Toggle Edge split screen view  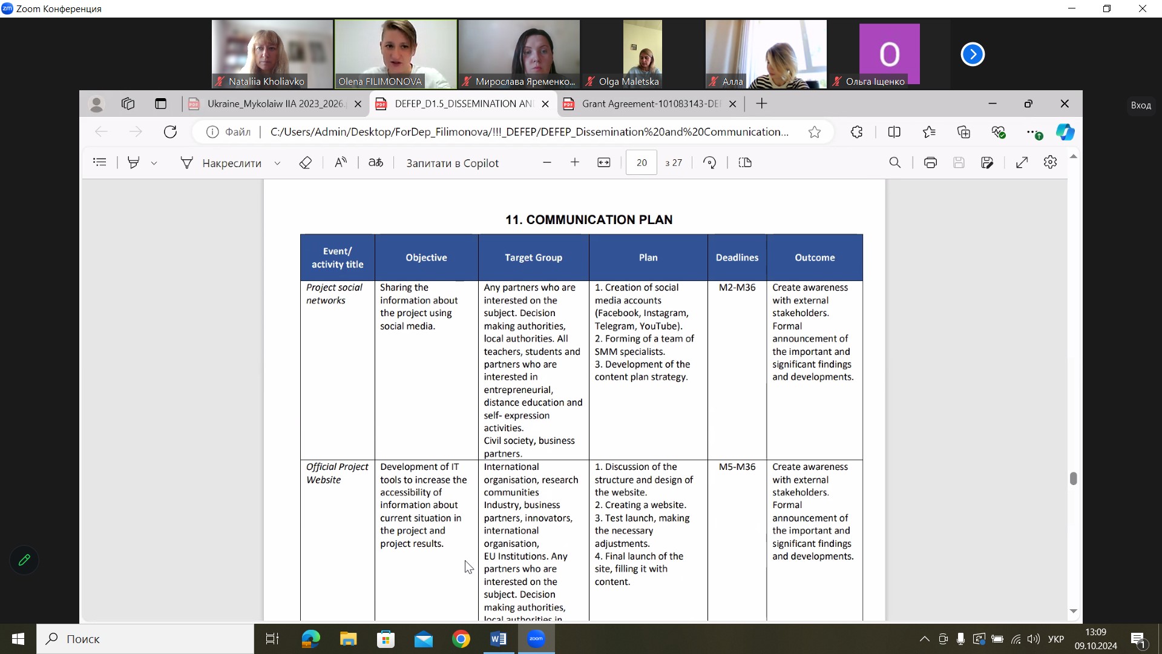[x=894, y=132]
